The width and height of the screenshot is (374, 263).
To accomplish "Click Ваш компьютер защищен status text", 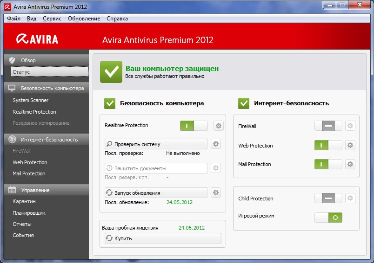I will (172, 69).
